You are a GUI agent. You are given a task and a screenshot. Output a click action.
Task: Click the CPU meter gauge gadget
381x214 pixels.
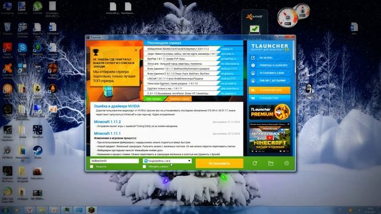pos(287,17)
